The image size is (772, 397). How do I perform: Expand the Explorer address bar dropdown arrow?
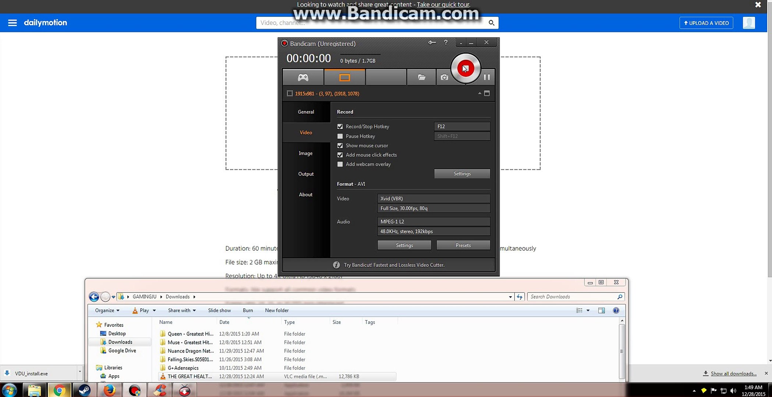tap(510, 297)
